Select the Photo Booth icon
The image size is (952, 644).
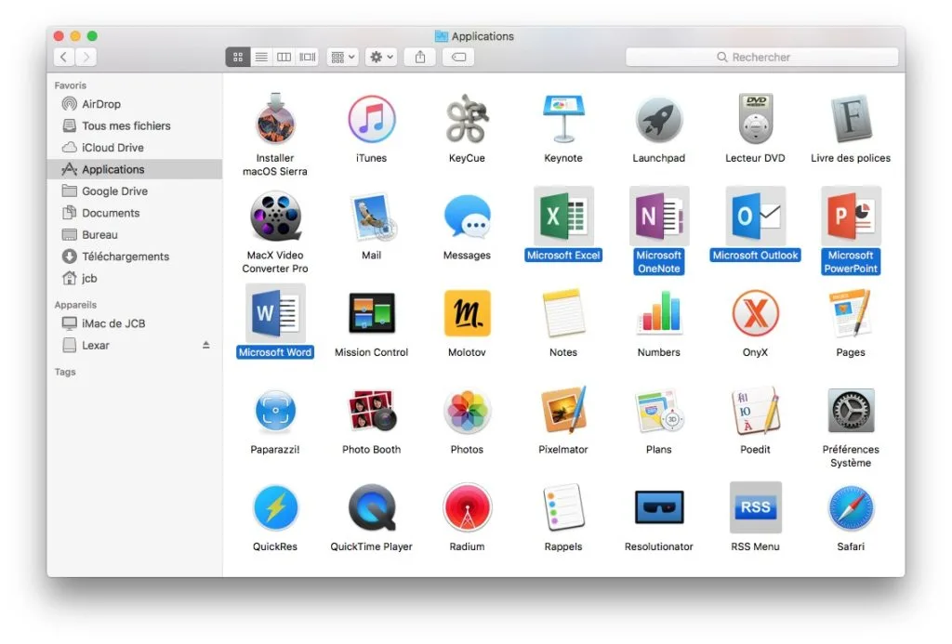(371, 411)
